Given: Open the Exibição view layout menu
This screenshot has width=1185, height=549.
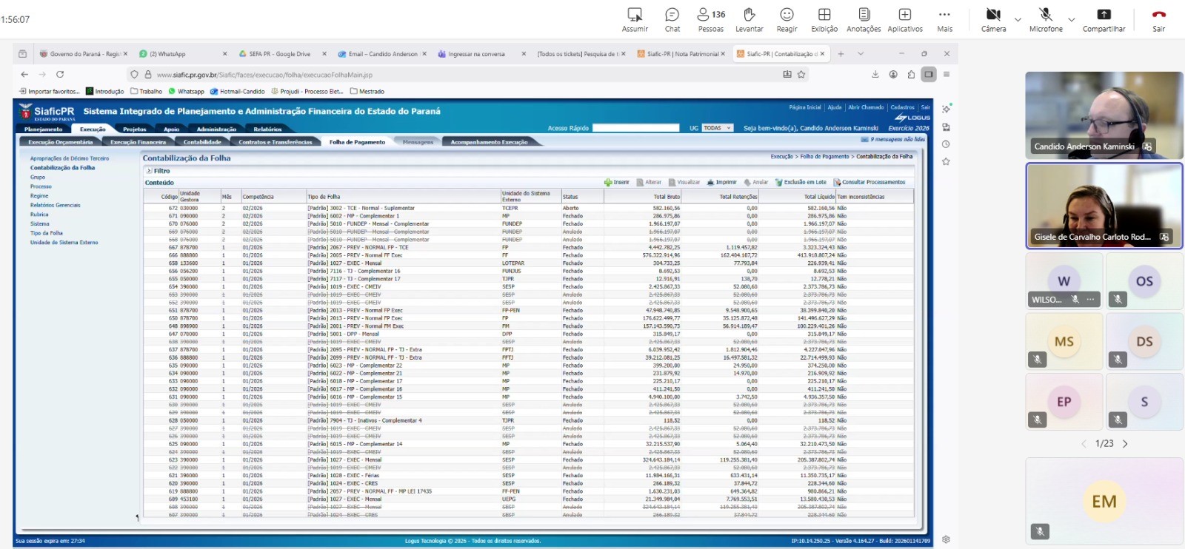Looking at the screenshot, I should coord(824,20).
